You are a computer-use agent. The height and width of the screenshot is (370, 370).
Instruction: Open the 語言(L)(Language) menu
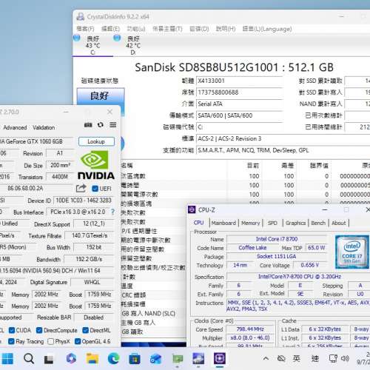pyautogui.click(x=267, y=29)
